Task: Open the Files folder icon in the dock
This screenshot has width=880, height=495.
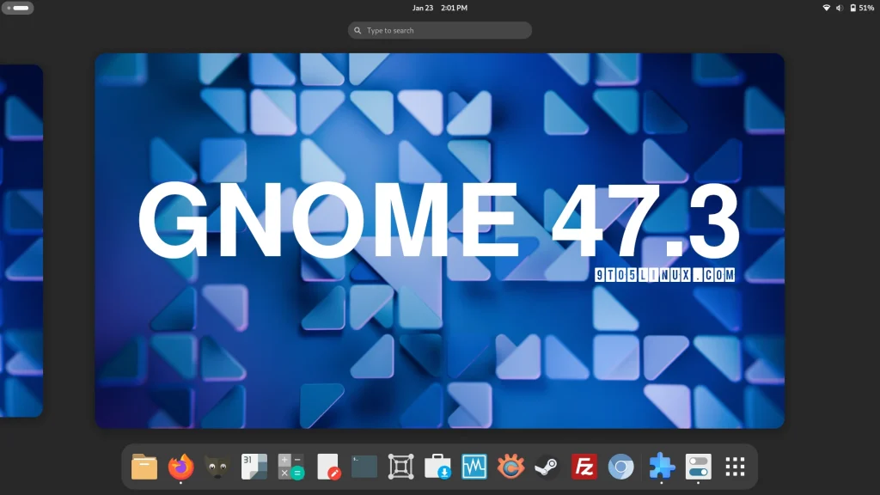Action: 144,467
